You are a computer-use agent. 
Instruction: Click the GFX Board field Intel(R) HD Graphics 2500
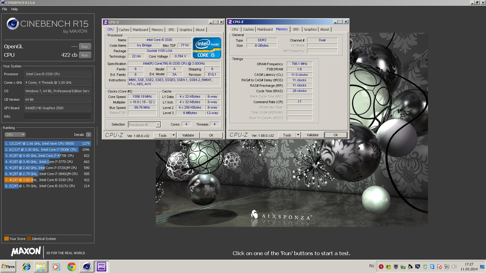pyautogui.click(x=57, y=108)
